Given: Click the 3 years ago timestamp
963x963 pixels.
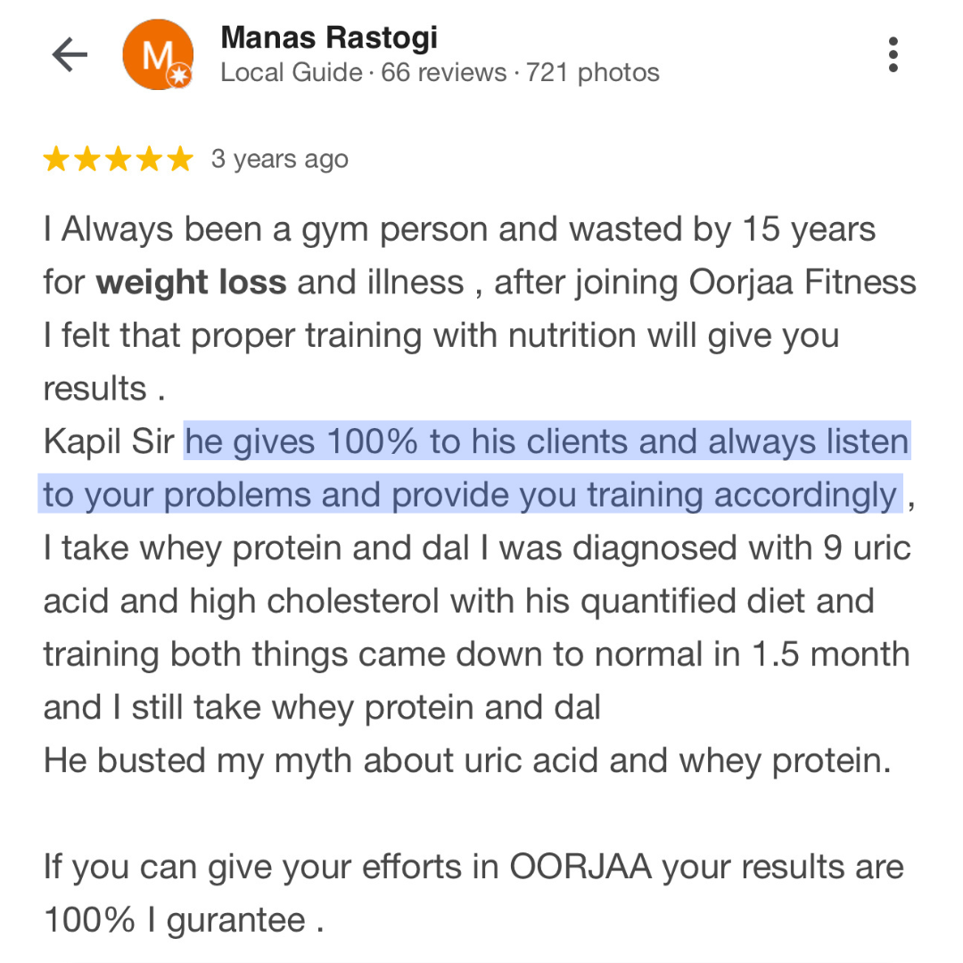Looking at the screenshot, I should [280, 160].
